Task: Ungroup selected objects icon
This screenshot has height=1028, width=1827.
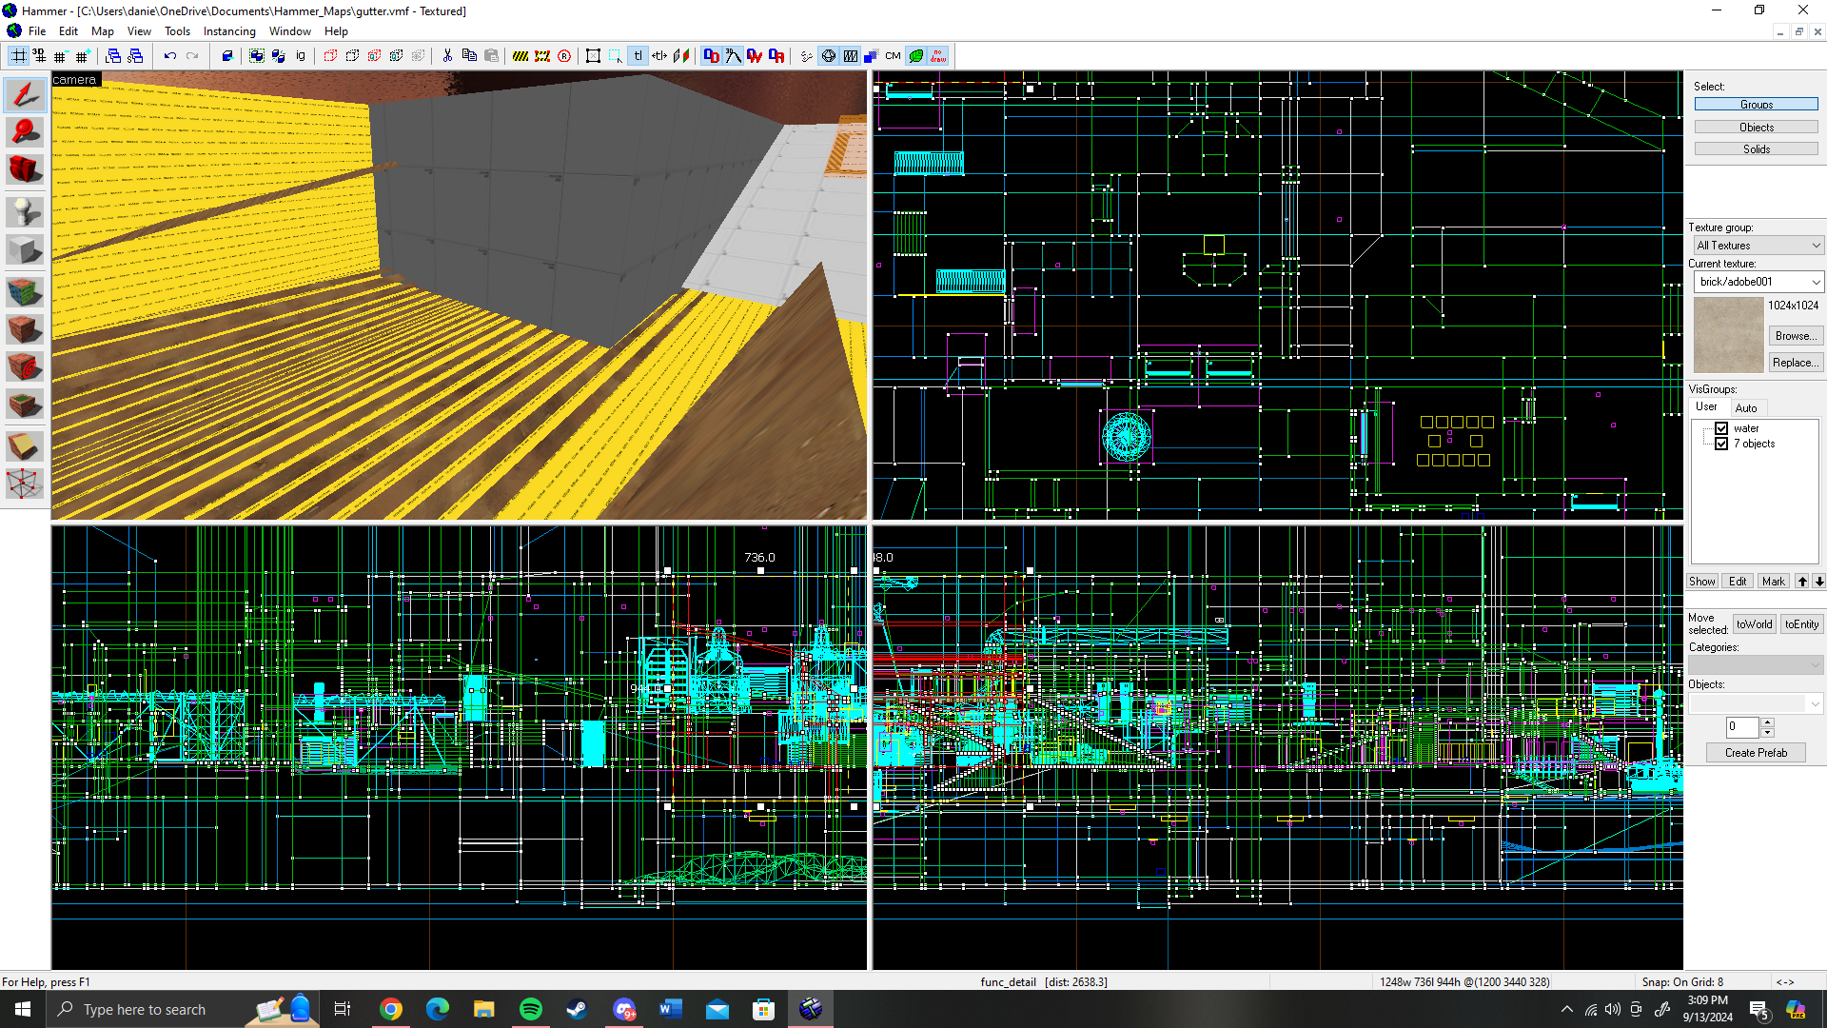Action: point(279,56)
